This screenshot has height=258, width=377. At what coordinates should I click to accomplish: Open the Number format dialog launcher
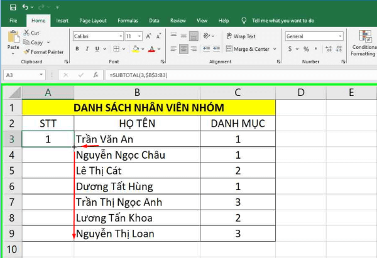pos(343,62)
